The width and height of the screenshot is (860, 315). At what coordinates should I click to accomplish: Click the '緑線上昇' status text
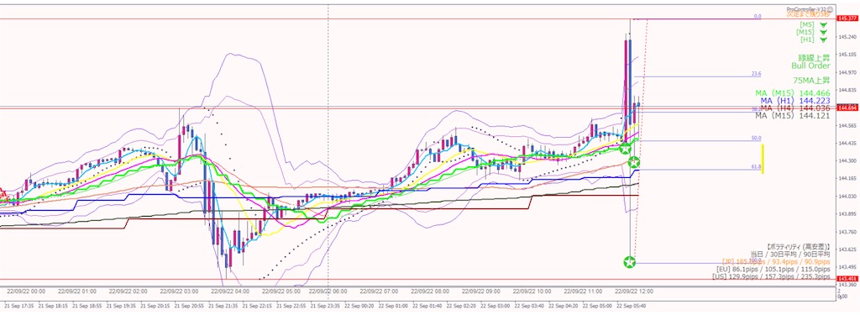815,57
